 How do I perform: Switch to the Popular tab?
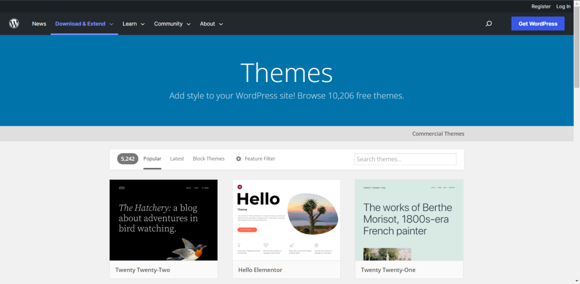[x=152, y=159]
